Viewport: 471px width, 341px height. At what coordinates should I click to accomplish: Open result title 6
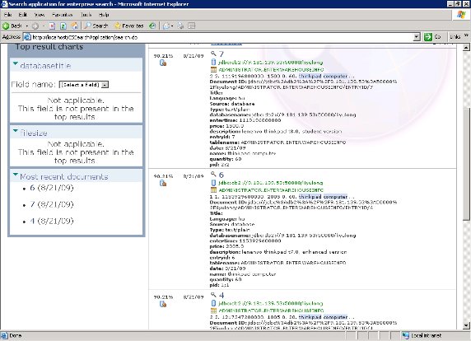(x=222, y=175)
